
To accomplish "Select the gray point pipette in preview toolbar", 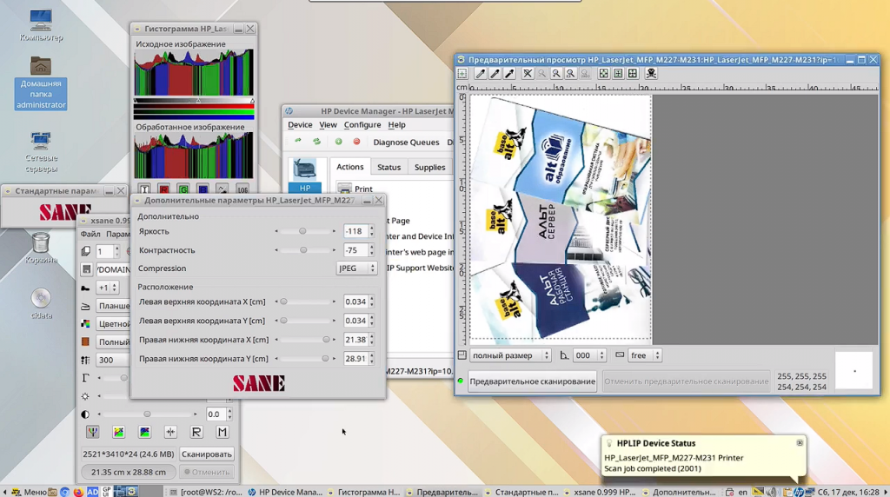I will click(x=495, y=74).
